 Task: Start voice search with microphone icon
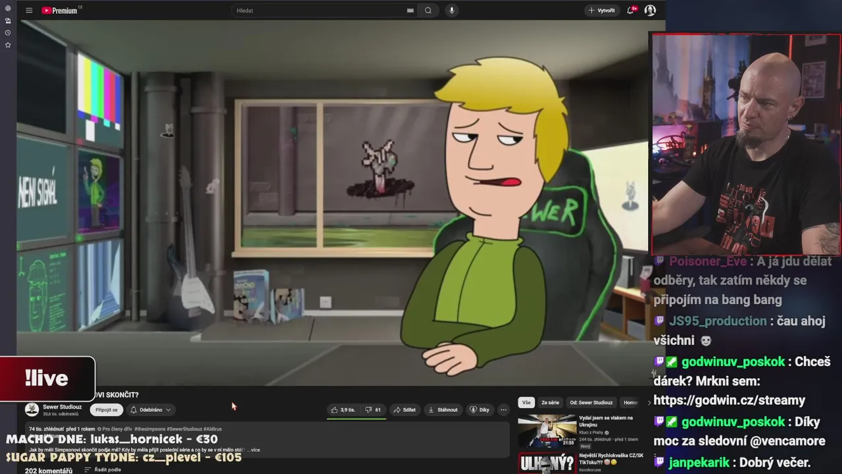(x=451, y=11)
